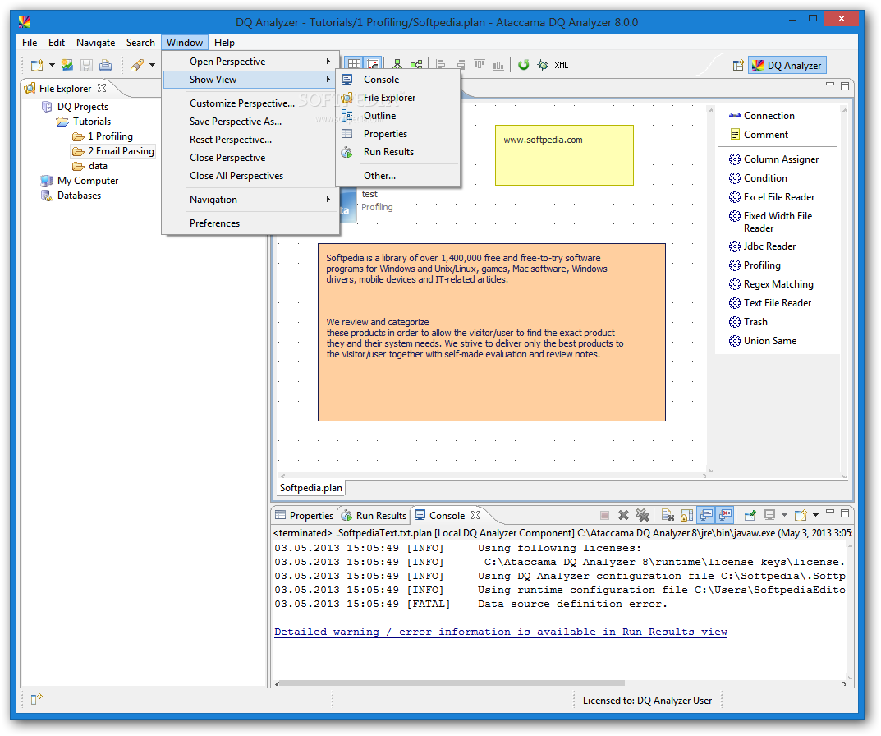This screenshot has width=881, height=736.
Task: Close the Console tab
Action: click(x=475, y=515)
